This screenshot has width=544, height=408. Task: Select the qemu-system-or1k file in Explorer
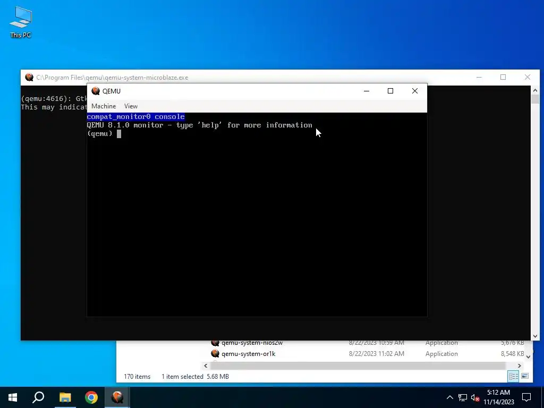[x=249, y=354]
